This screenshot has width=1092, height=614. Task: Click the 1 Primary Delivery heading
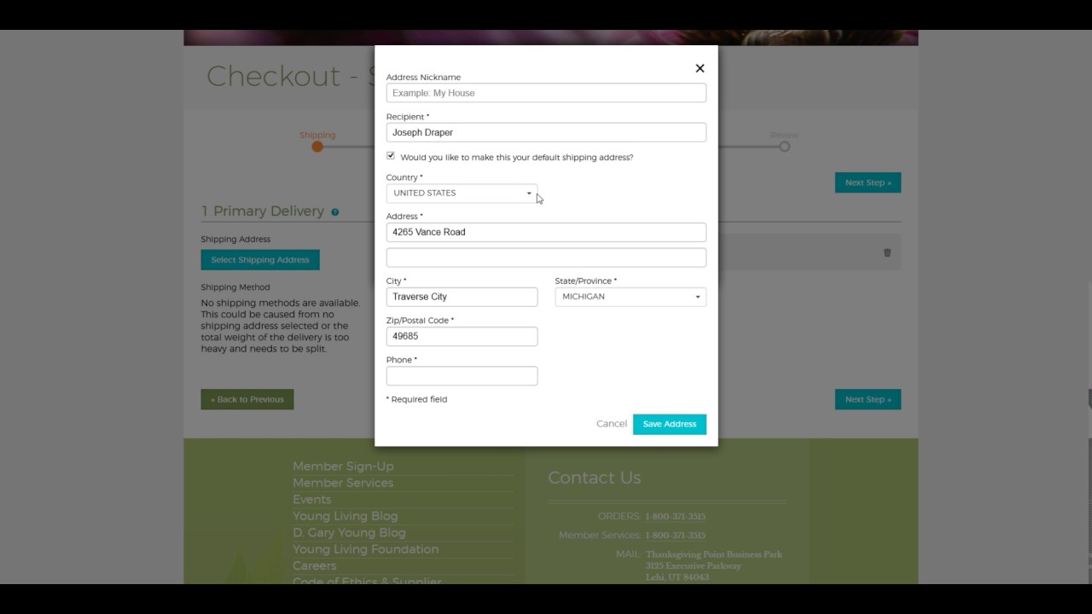click(x=263, y=211)
